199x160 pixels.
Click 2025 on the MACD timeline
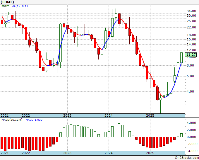tap(150, 153)
